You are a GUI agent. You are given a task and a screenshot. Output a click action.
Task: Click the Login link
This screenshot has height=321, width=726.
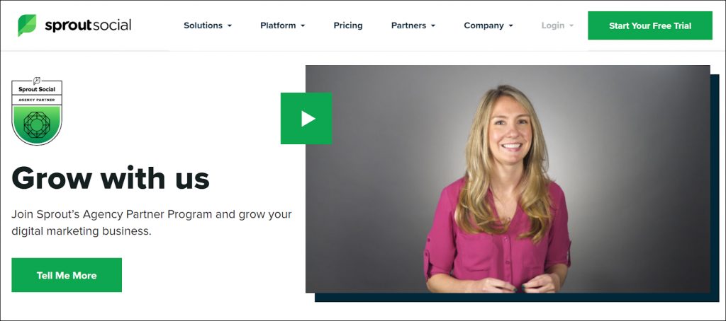[553, 25]
